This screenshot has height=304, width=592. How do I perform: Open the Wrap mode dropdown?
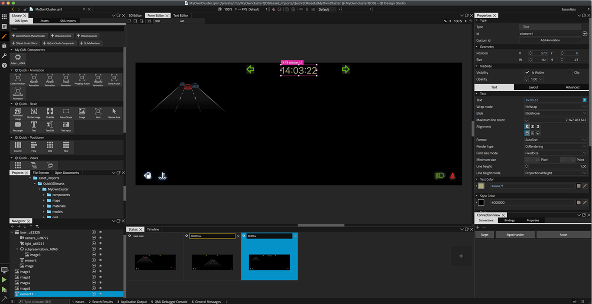(x=556, y=107)
